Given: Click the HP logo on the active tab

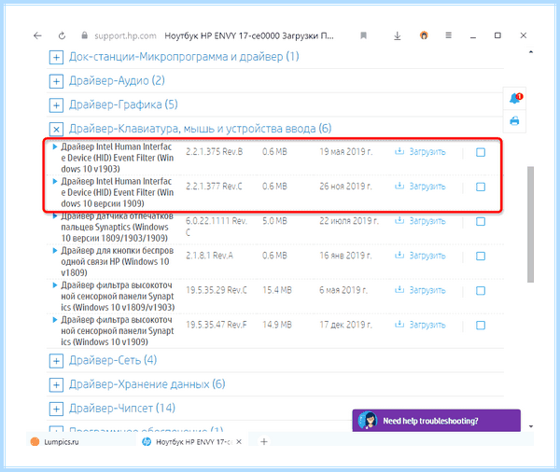Looking at the screenshot, I should 147,442.
